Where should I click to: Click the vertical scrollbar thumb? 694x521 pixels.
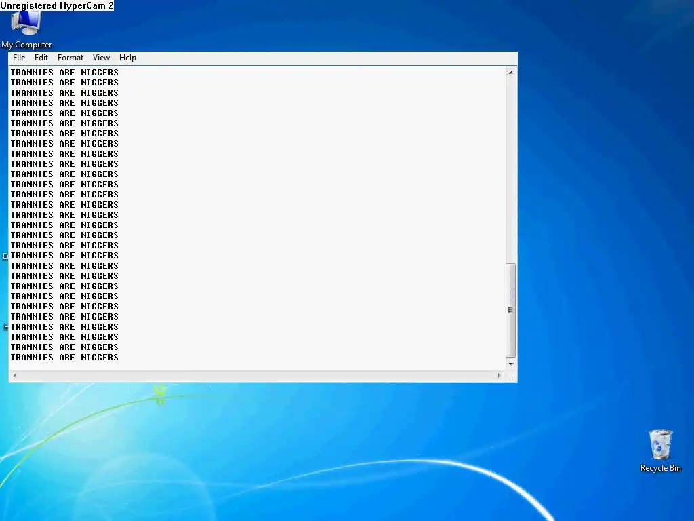(511, 310)
